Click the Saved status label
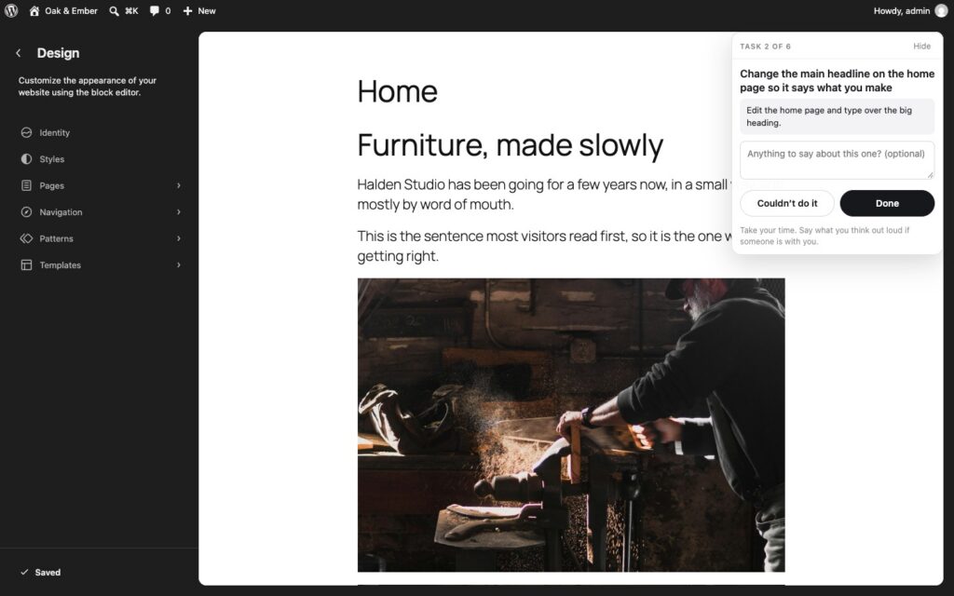Viewport: 954px width, 596px height. pos(48,573)
